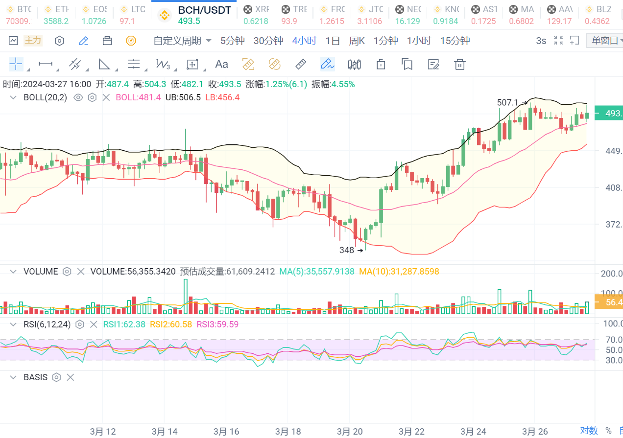Switch to the ETH ticker tab
623x438 pixels.
[56, 15]
